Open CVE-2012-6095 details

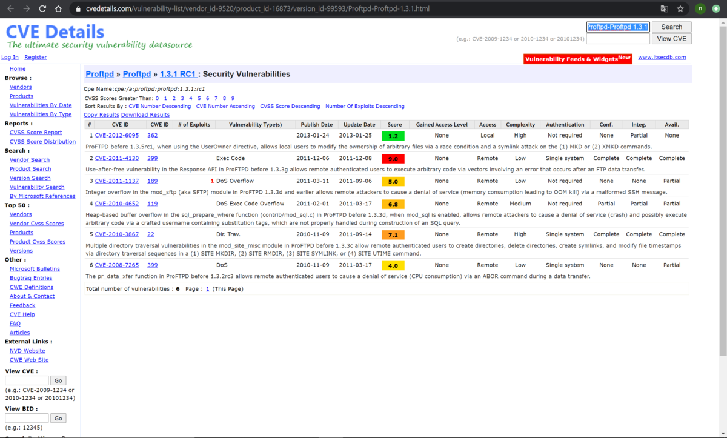[117, 136]
